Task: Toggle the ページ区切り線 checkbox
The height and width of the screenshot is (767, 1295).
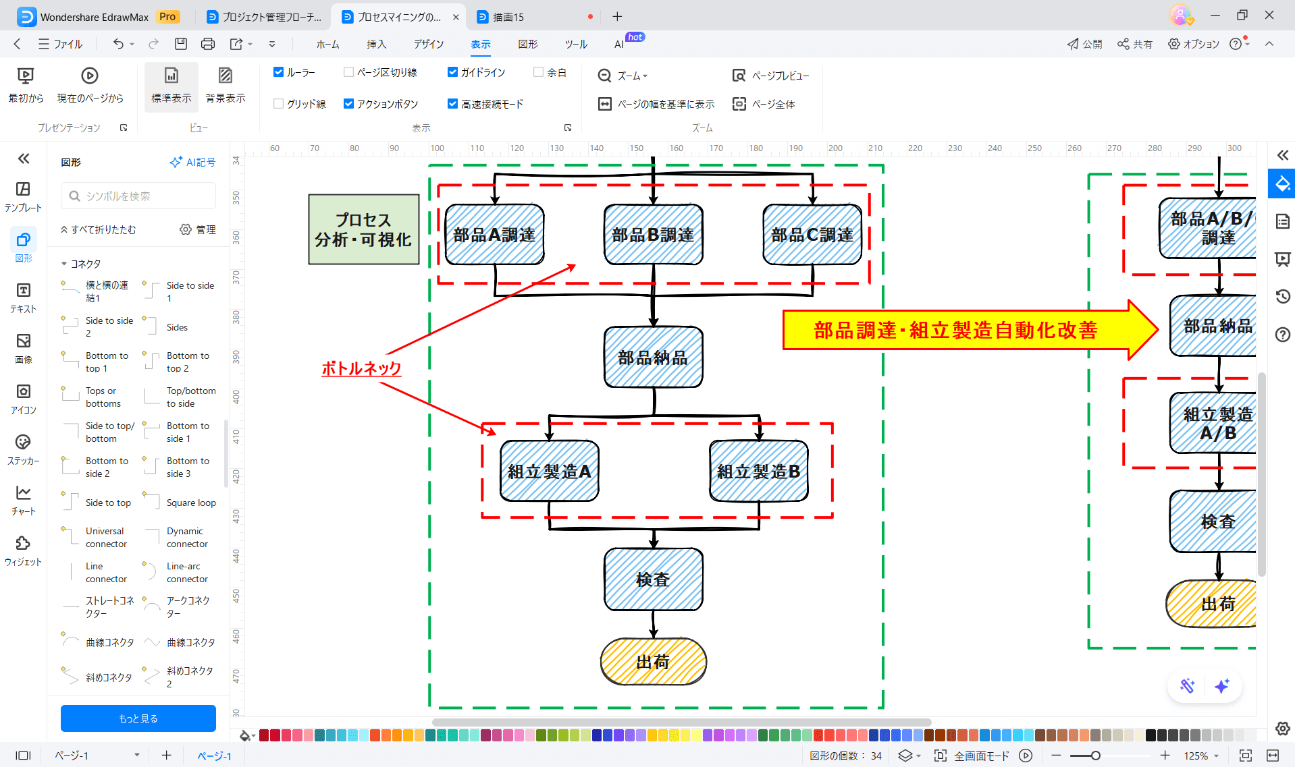Action: (348, 72)
